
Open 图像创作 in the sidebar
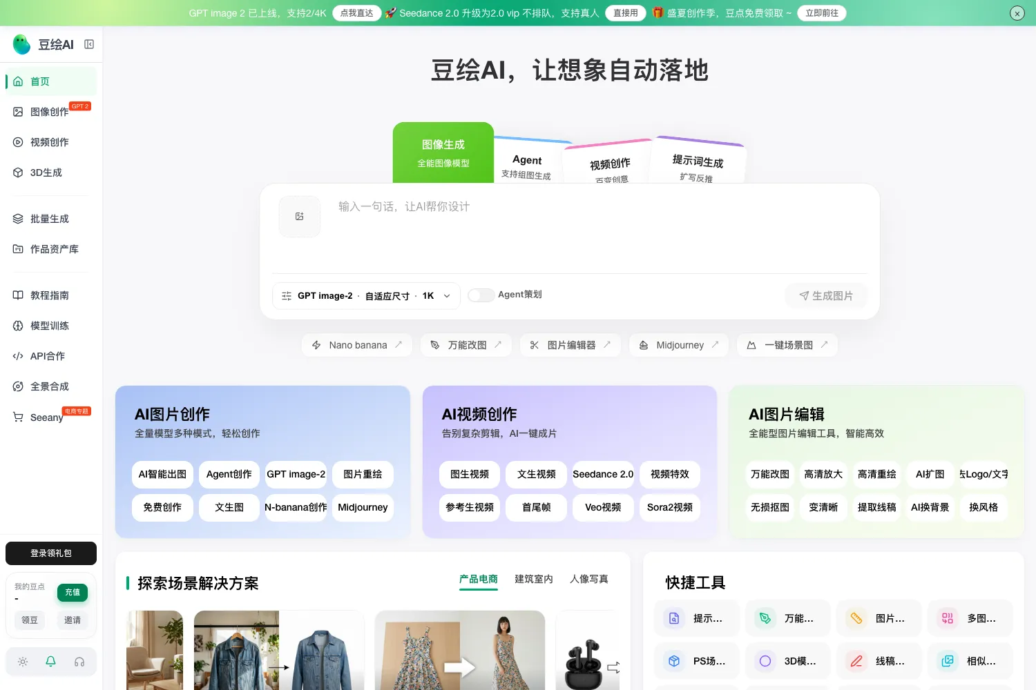(51, 112)
